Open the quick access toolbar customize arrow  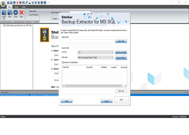coord(49,3)
